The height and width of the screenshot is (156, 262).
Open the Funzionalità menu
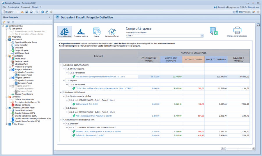pyautogui.click(x=13, y=7)
